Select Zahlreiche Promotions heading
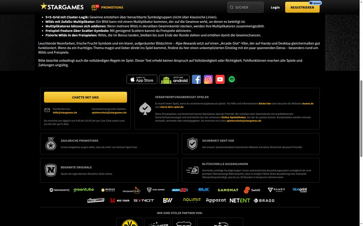 tap(79, 141)
